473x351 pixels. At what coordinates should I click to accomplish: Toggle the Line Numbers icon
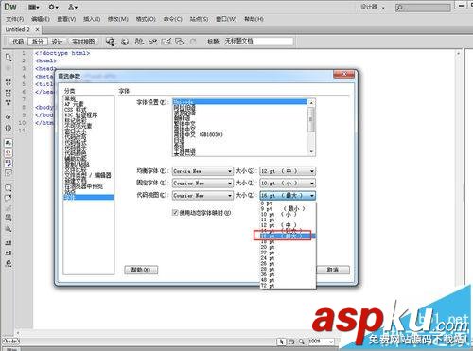9,143
